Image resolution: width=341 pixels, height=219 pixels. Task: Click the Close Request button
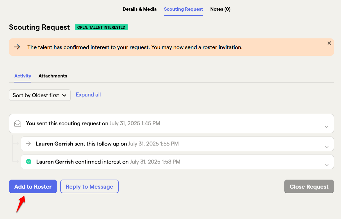click(309, 187)
